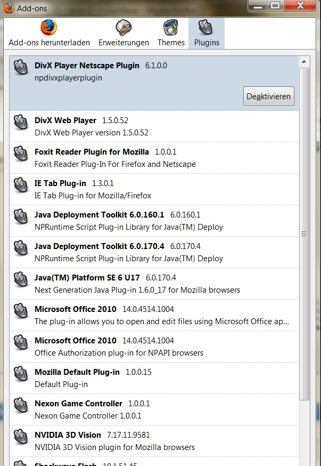Open the Add-ons herunterladen tab

pyautogui.click(x=49, y=33)
